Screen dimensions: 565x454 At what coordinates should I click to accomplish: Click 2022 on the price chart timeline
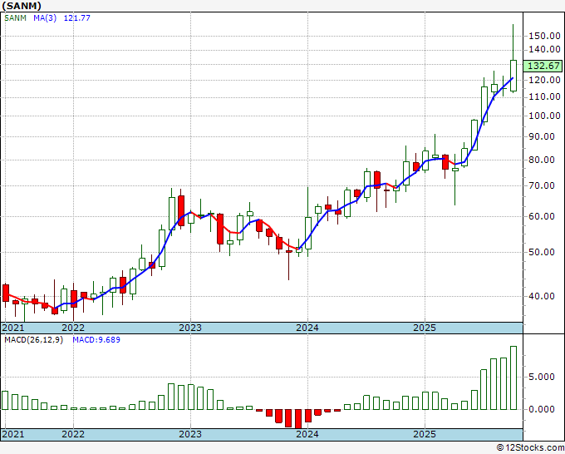coord(73,328)
